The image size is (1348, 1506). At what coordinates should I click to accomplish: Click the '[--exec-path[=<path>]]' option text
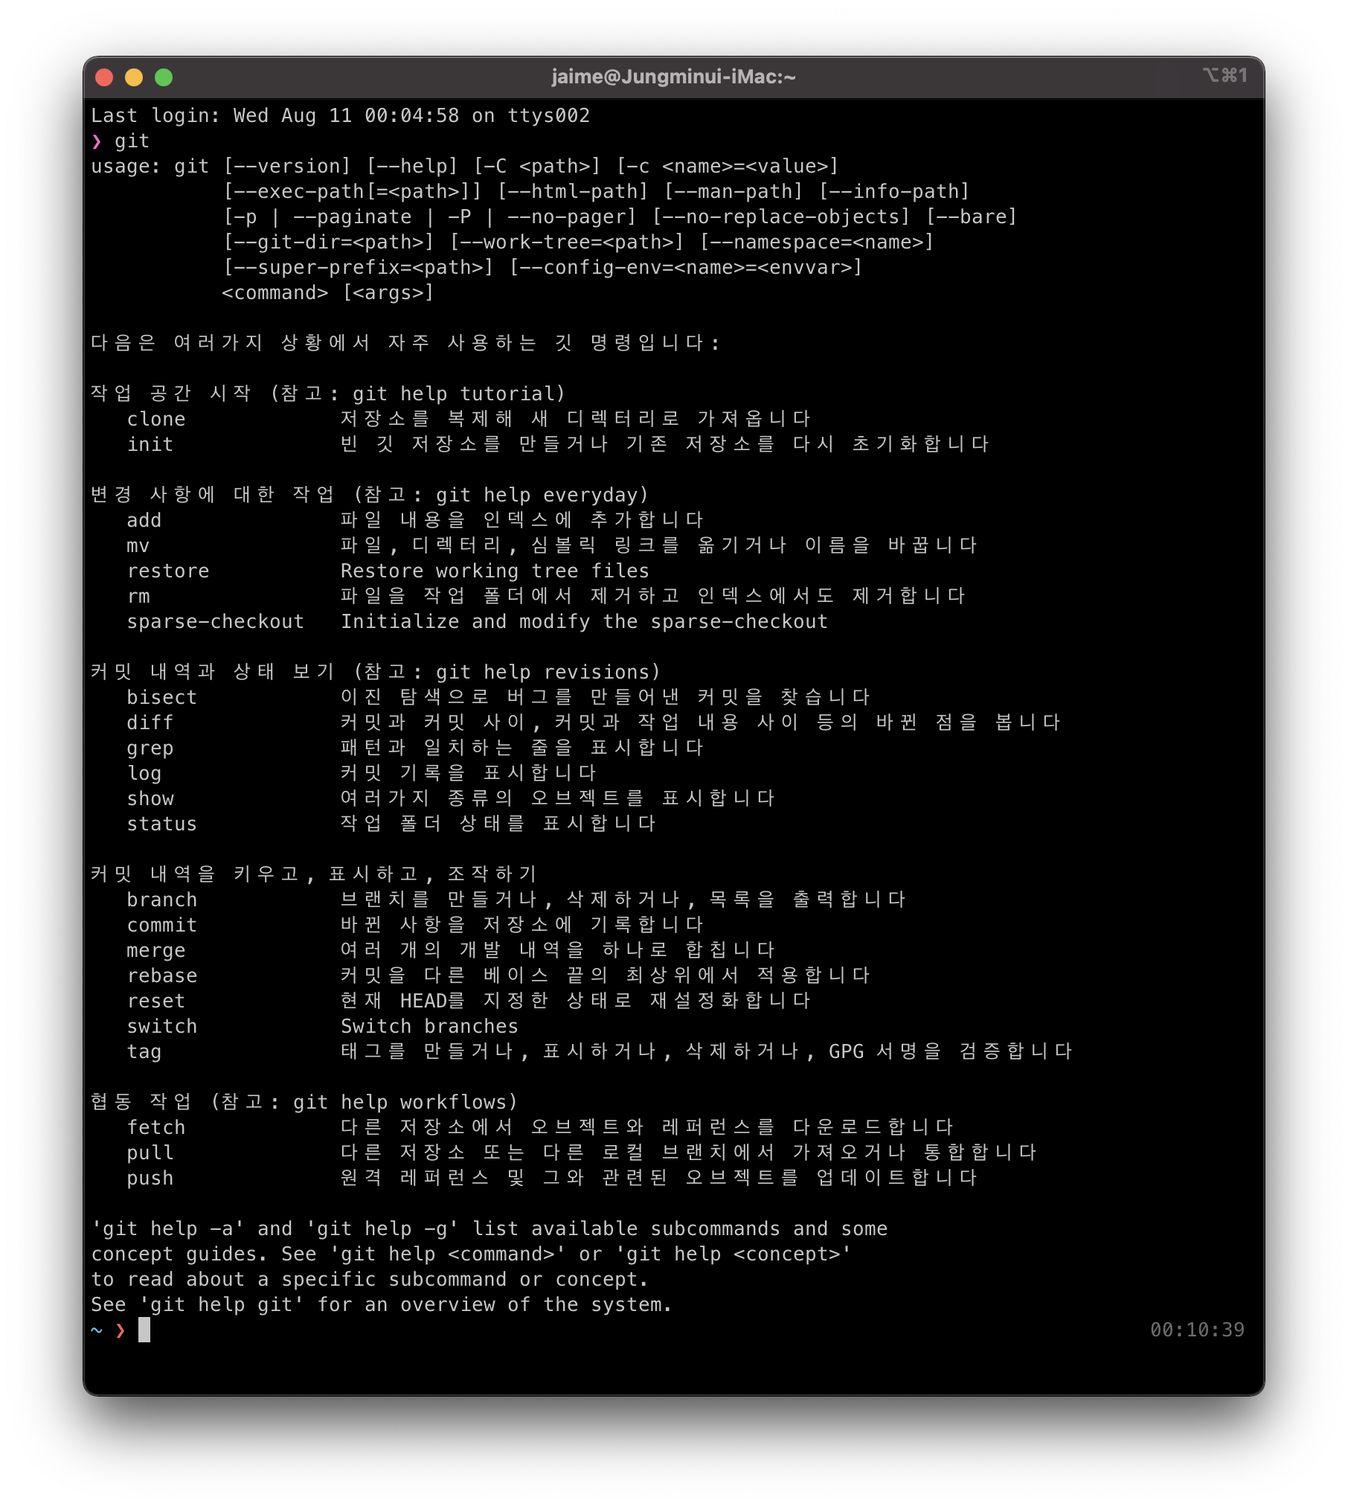(352, 192)
